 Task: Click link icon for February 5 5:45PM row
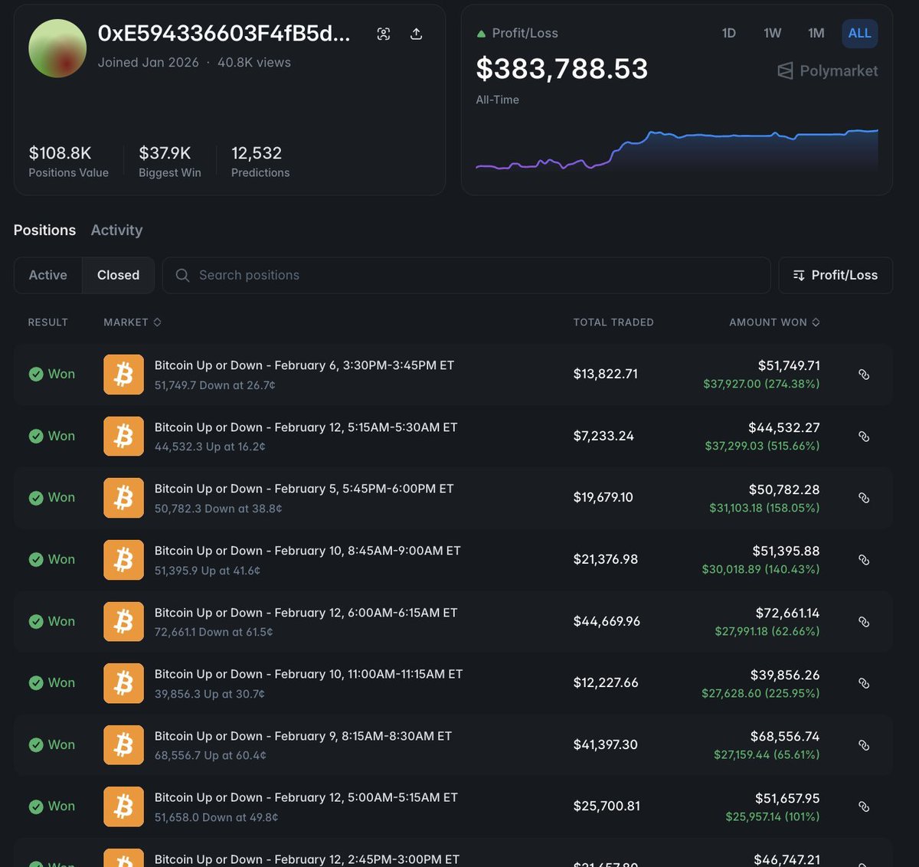864,498
